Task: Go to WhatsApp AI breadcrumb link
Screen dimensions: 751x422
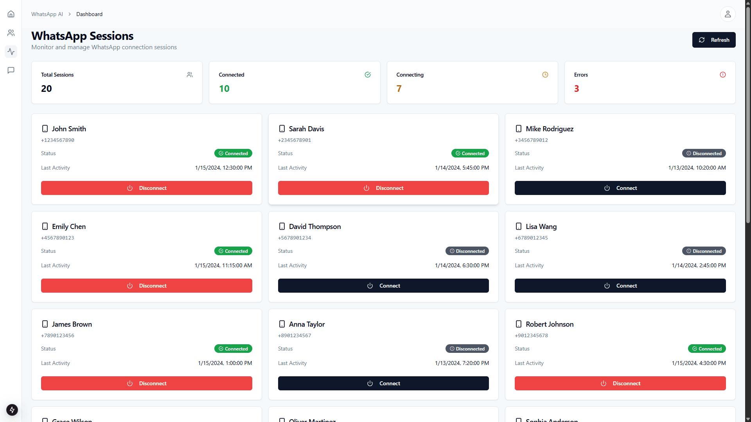Action: click(x=47, y=14)
